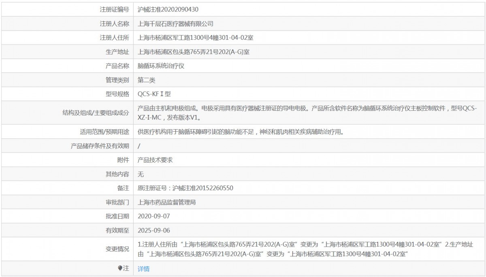Select the 其他内容 value 无
The image size is (486, 277).
[x=141, y=174]
